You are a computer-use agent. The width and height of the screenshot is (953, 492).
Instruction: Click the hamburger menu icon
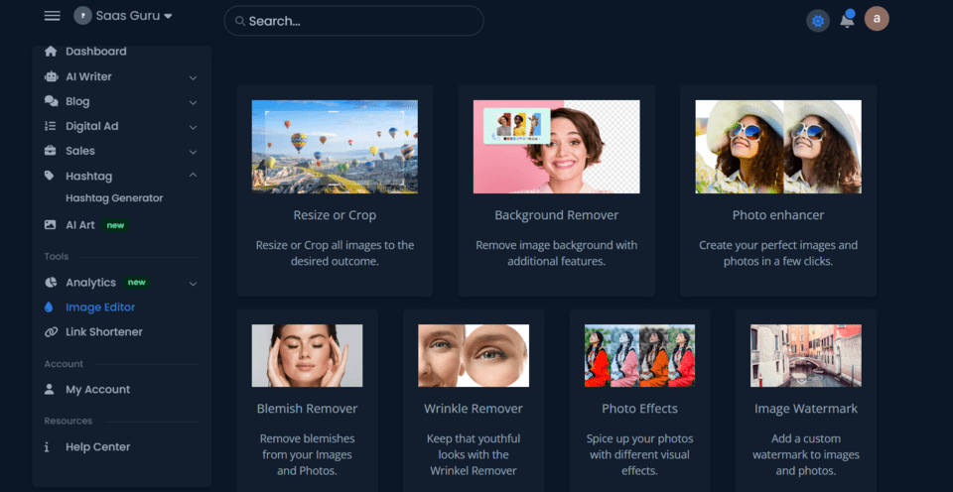point(53,17)
